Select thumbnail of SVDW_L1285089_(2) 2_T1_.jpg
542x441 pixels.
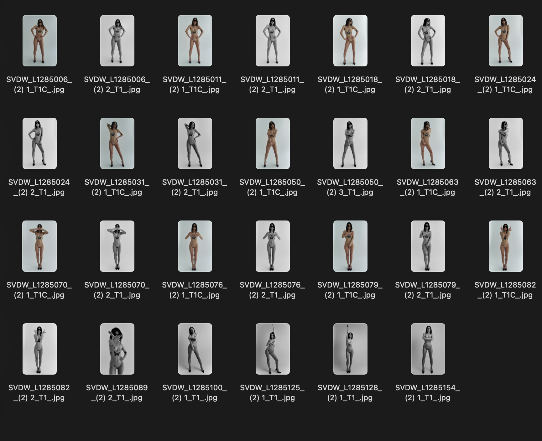pos(117,349)
